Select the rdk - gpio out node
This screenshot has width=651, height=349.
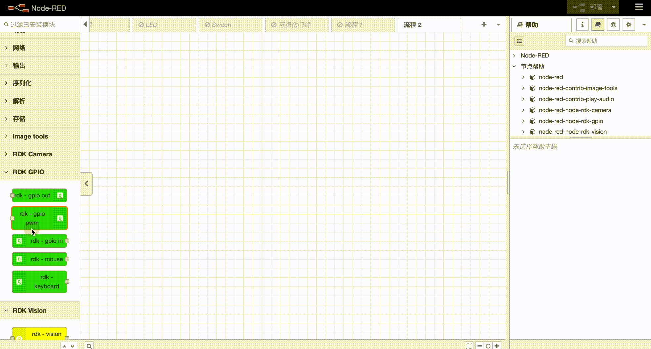(x=39, y=195)
